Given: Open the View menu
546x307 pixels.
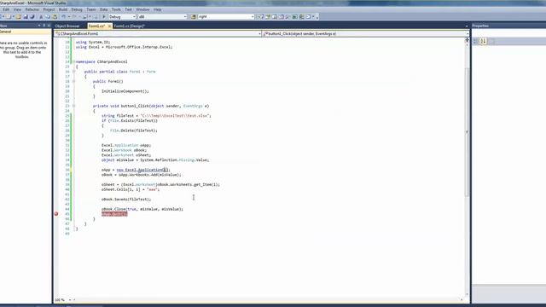Looking at the screenshot, I should [17, 9].
